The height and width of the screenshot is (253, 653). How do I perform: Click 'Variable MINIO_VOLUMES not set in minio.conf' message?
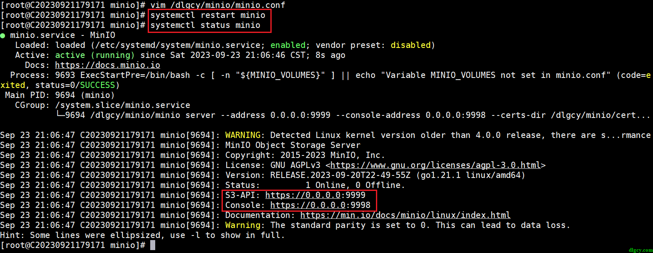click(496, 75)
